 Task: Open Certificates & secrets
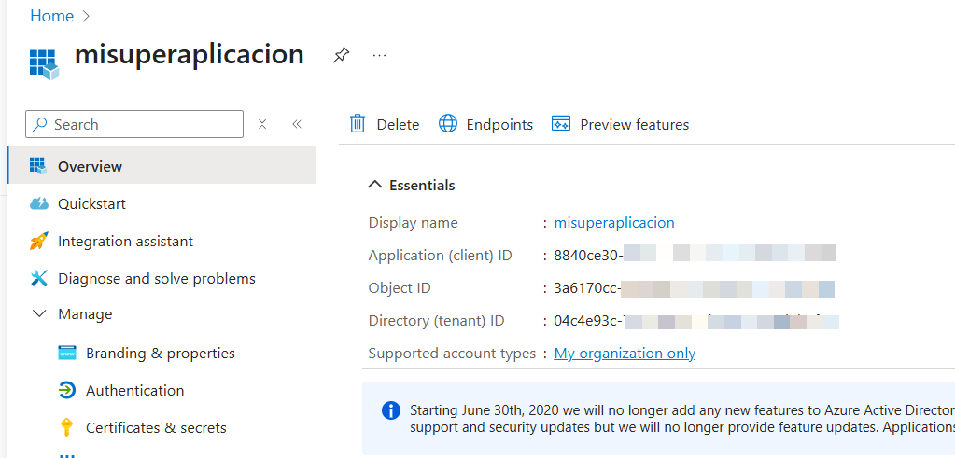point(156,427)
